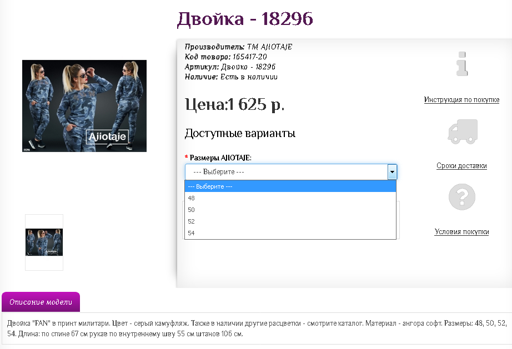Click the main camouflage suit product photo
This screenshot has width=512, height=349.
[x=84, y=105]
